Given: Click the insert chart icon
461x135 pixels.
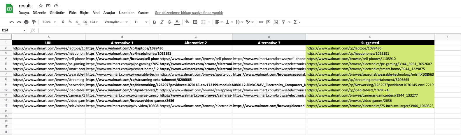Looking at the screenshot, I should [x=276, y=22].
